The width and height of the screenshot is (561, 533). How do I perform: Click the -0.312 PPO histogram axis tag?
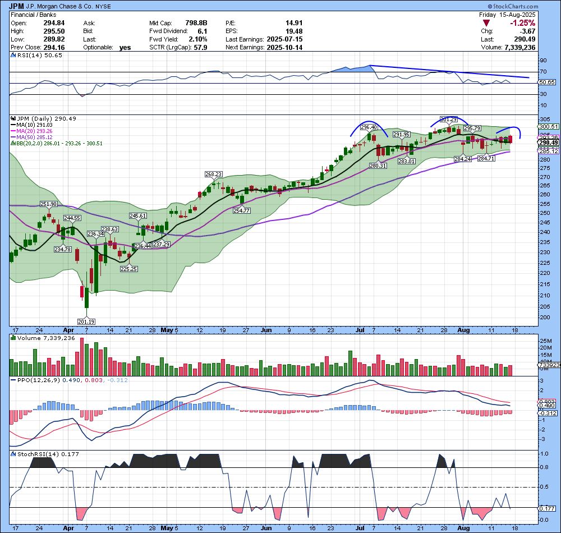click(548, 413)
